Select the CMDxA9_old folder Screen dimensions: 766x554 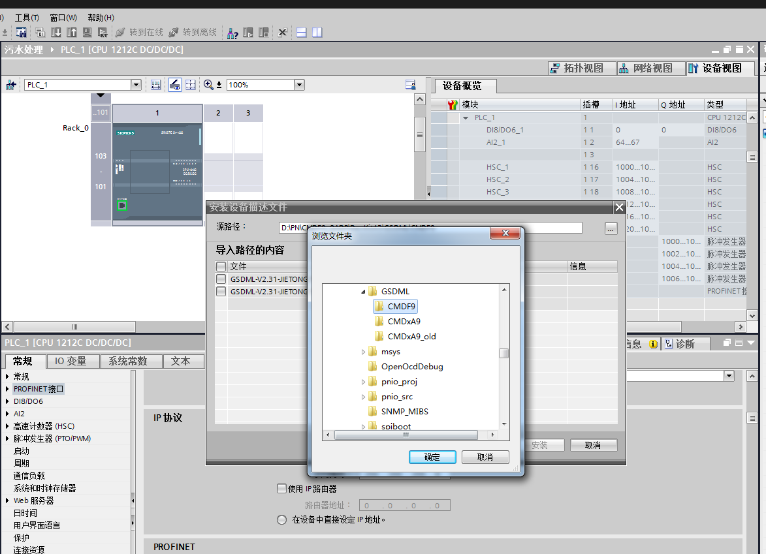click(x=411, y=337)
